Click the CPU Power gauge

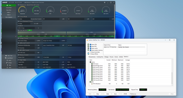tap(64, 10)
